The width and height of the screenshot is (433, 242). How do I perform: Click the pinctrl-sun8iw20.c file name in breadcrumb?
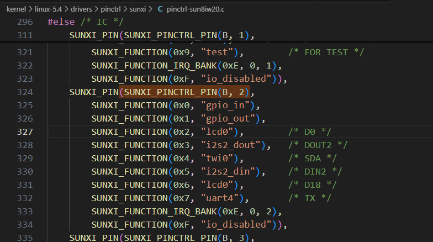[198, 9]
